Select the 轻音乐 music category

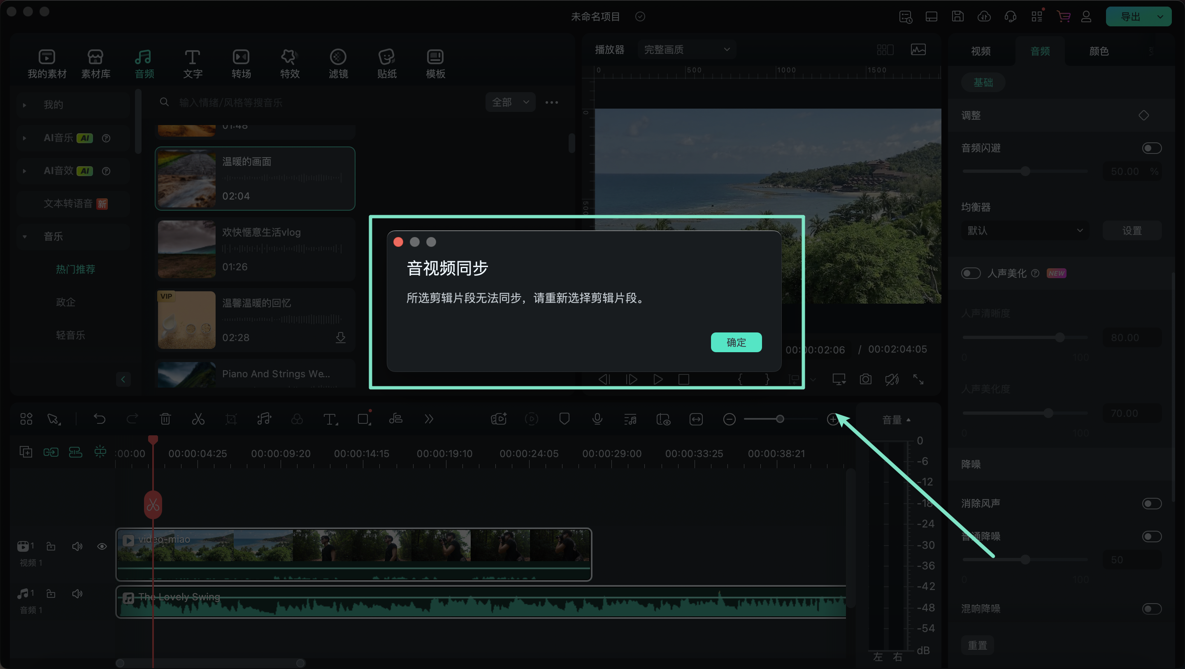[x=70, y=335]
